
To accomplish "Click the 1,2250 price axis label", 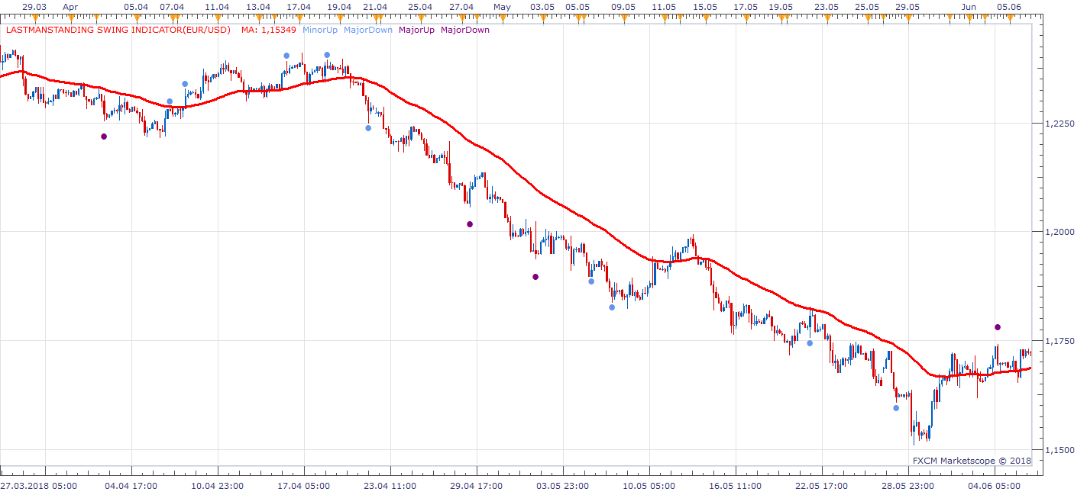I will coord(1059,124).
